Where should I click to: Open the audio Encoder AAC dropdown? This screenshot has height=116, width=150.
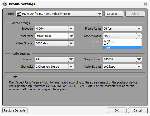click(71, 59)
